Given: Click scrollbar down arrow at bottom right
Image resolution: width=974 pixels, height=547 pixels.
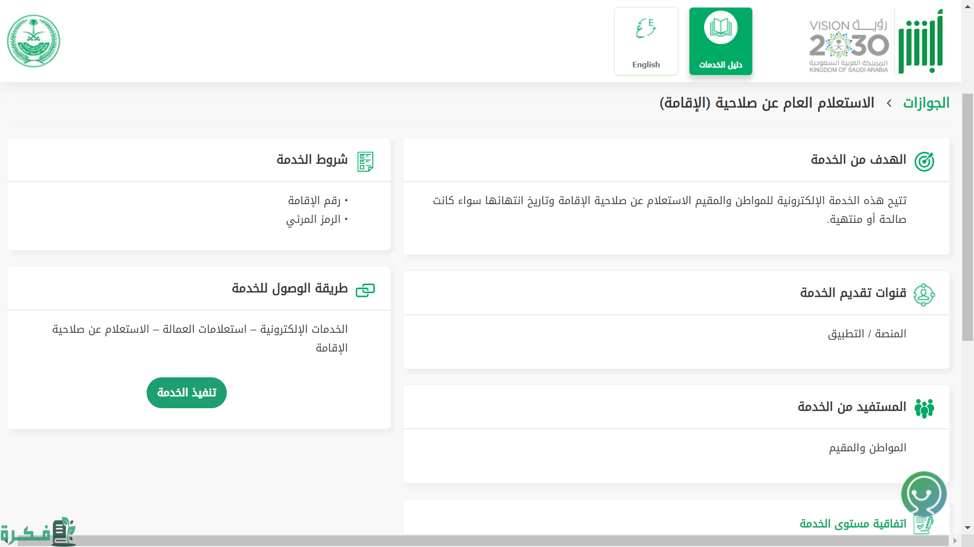Looking at the screenshot, I should pos(967,528).
